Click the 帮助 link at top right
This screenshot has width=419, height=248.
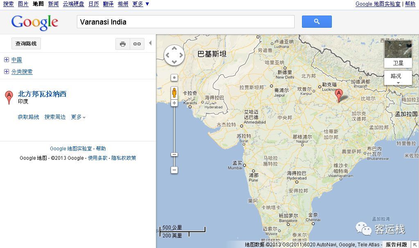tap(410, 4)
